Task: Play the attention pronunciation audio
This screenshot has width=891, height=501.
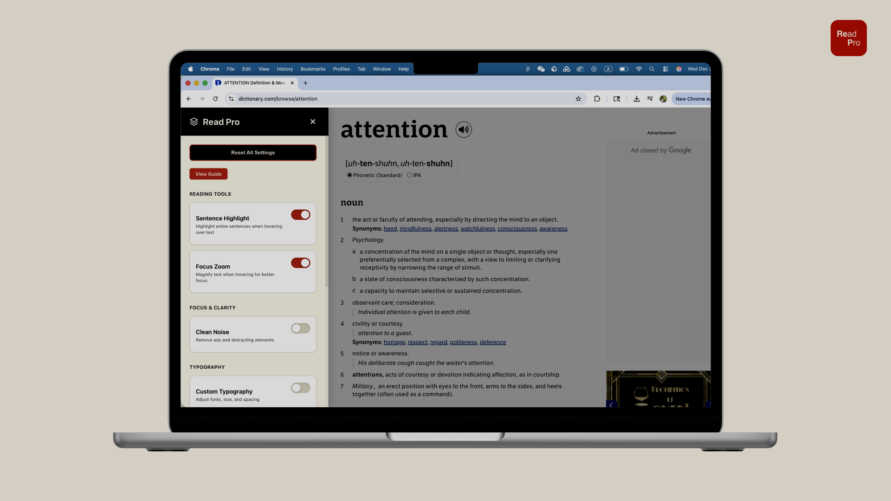Action: point(463,130)
